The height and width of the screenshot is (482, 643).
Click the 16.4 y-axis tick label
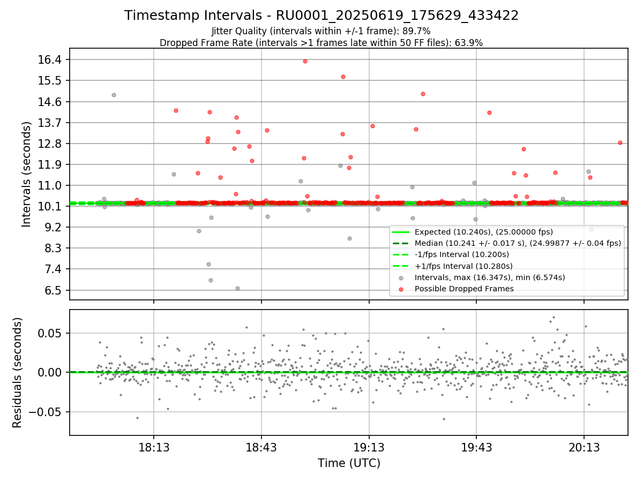tap(50, 59)
